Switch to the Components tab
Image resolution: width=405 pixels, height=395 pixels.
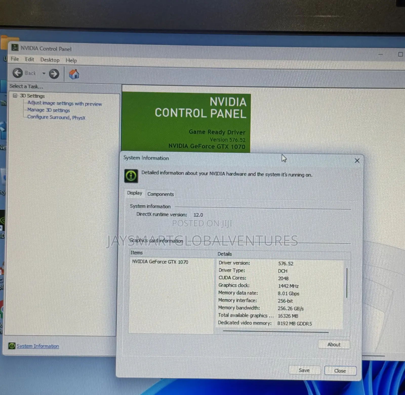(161, 194)
